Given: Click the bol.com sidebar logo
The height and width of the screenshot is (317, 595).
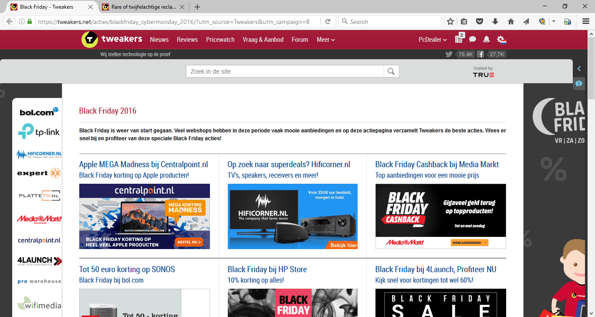Looking at the screenshot, I should pyautogui.click(x=39, y=111).
